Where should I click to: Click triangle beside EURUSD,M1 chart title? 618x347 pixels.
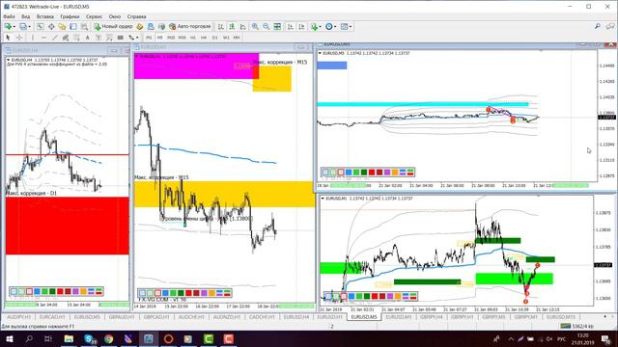coord(323,199)
